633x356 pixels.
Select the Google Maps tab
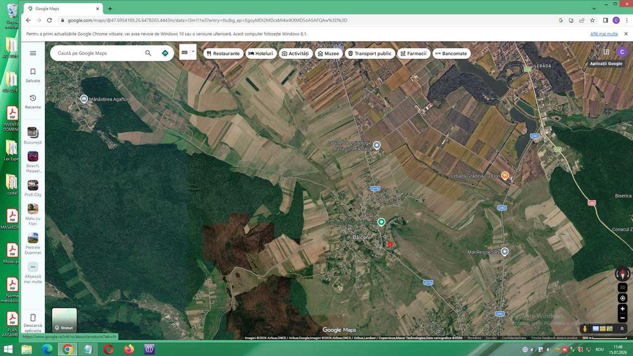click(x=61, y=8)
